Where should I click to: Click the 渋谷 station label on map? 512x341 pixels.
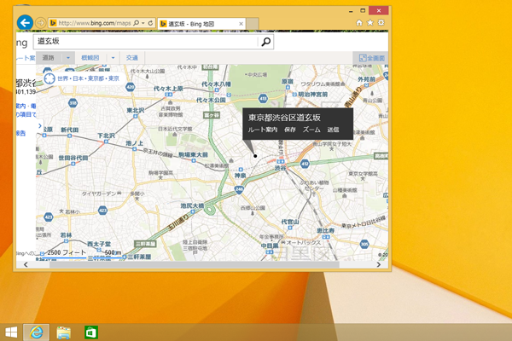click(280, 169)
